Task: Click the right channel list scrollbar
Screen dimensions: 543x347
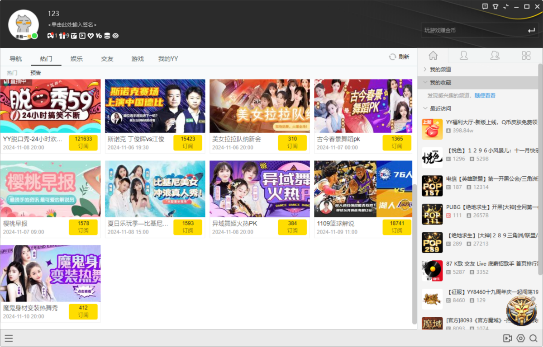Action: 540,167
